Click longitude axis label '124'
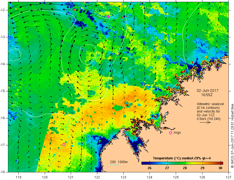This screenshot has height=180, width=234. click(149, 177)
